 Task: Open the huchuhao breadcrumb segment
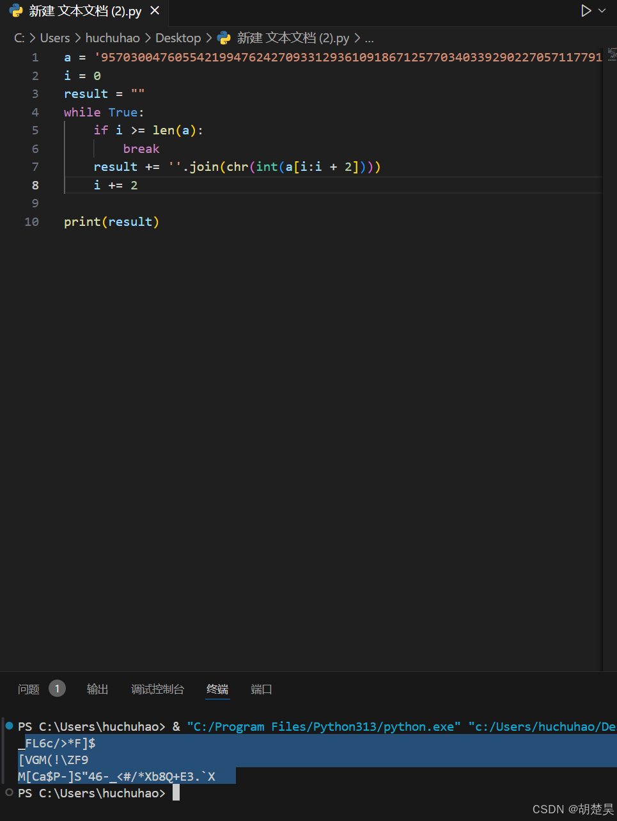pyautogui.click(x=113, y=38)
